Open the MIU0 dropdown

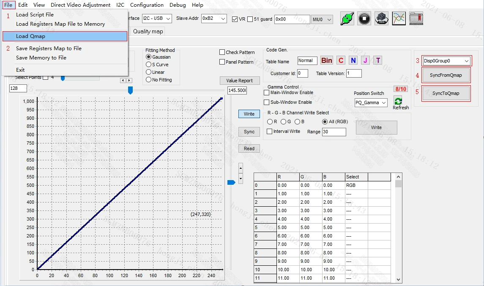322,19
